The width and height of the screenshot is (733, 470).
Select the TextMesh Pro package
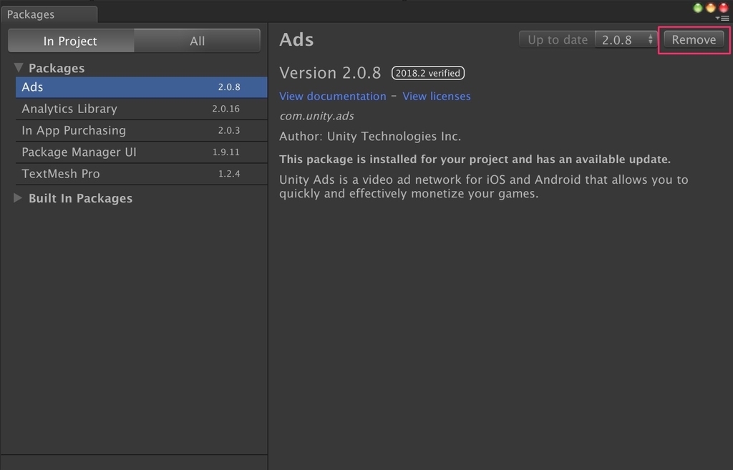tap(141, 174)
